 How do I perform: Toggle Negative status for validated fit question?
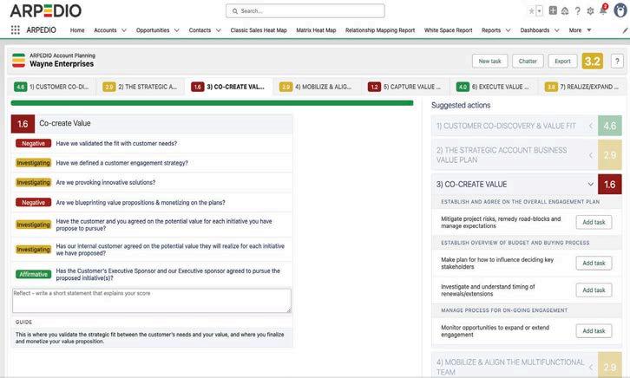tap(33, 143)
